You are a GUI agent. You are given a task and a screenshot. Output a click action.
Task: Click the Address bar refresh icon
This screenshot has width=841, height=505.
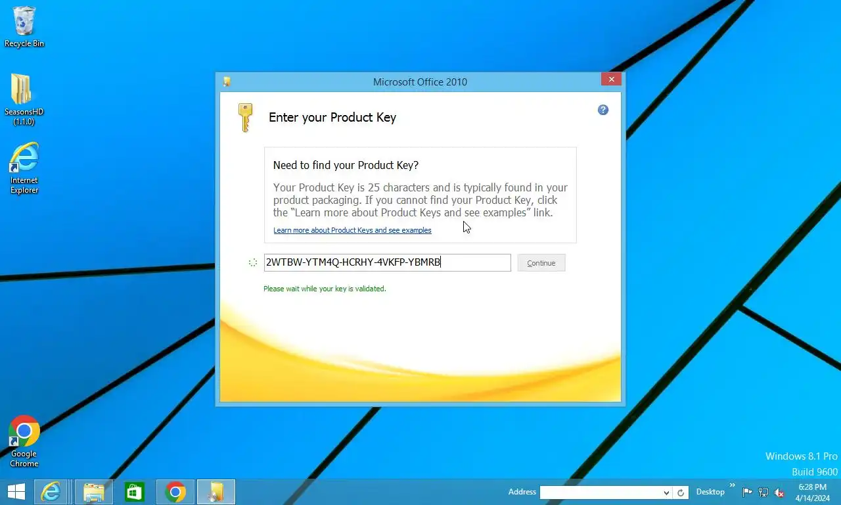coord(681,493)
